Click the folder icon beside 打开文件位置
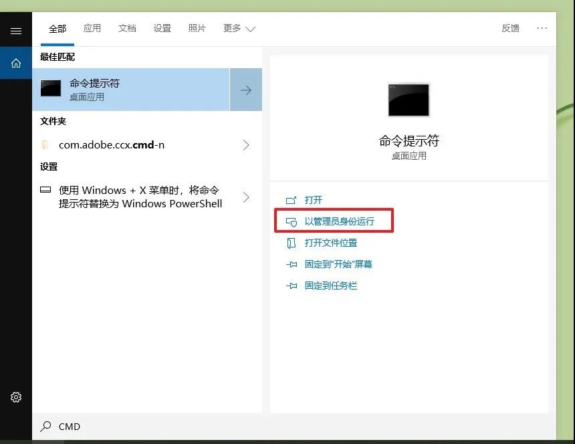The width and height of the screenshot is (575, 444). tap(292, 243)
